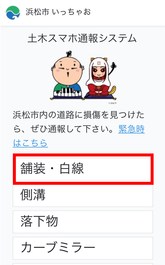Image resolution: width=165 pixels, height=265 pixels.
Task: Tap the white-hooded red kimono mascot
Action: (x=99, y=78)
